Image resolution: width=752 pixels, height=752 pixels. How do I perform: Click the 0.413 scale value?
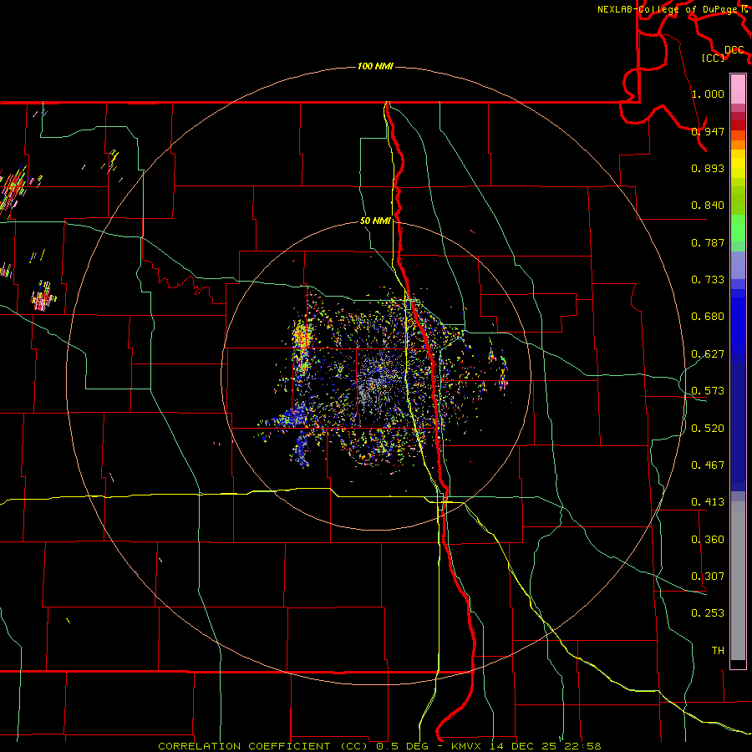[x=708, y=502]
